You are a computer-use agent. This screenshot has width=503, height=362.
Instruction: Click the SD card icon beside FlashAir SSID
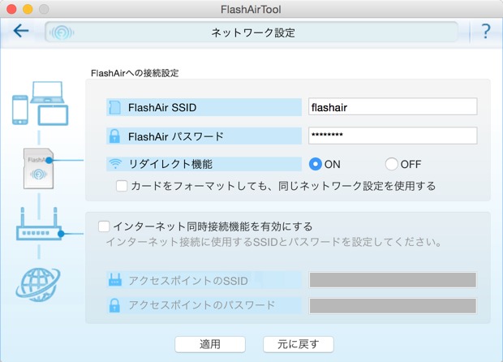[x=114, y=107]
